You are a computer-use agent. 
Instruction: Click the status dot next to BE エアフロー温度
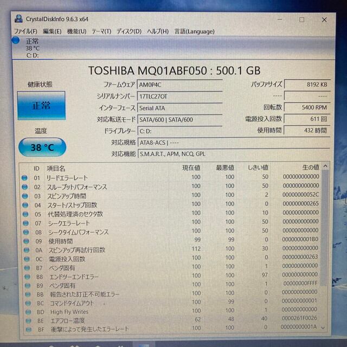(28, 320)
